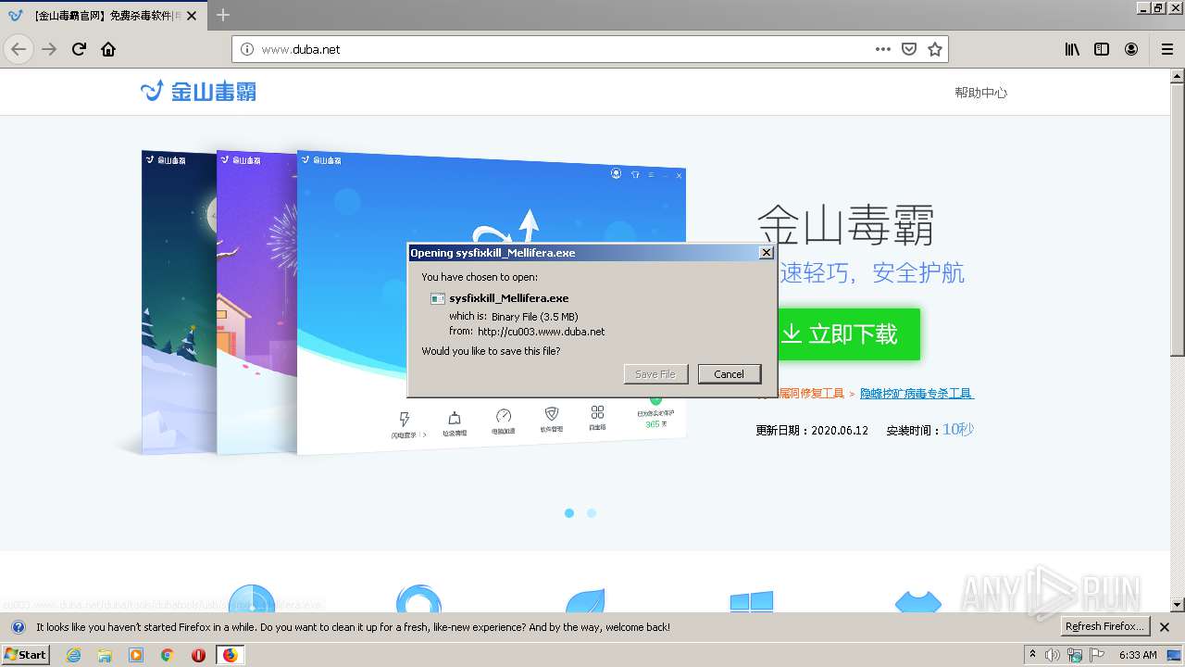
Task: Click the dark blue night screenshot thumbnail
Action: [179, 303]
